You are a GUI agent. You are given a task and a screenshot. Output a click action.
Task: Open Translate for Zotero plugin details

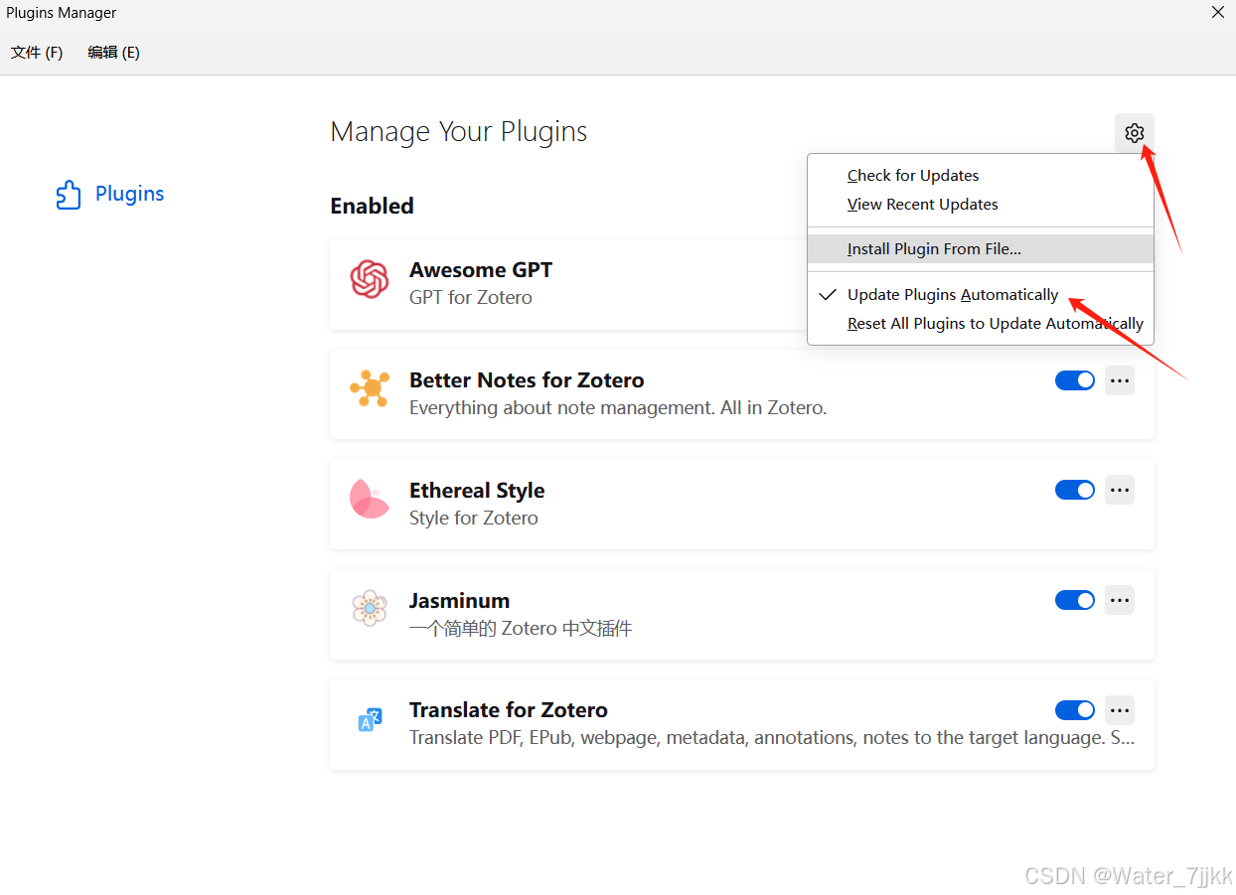742,724
